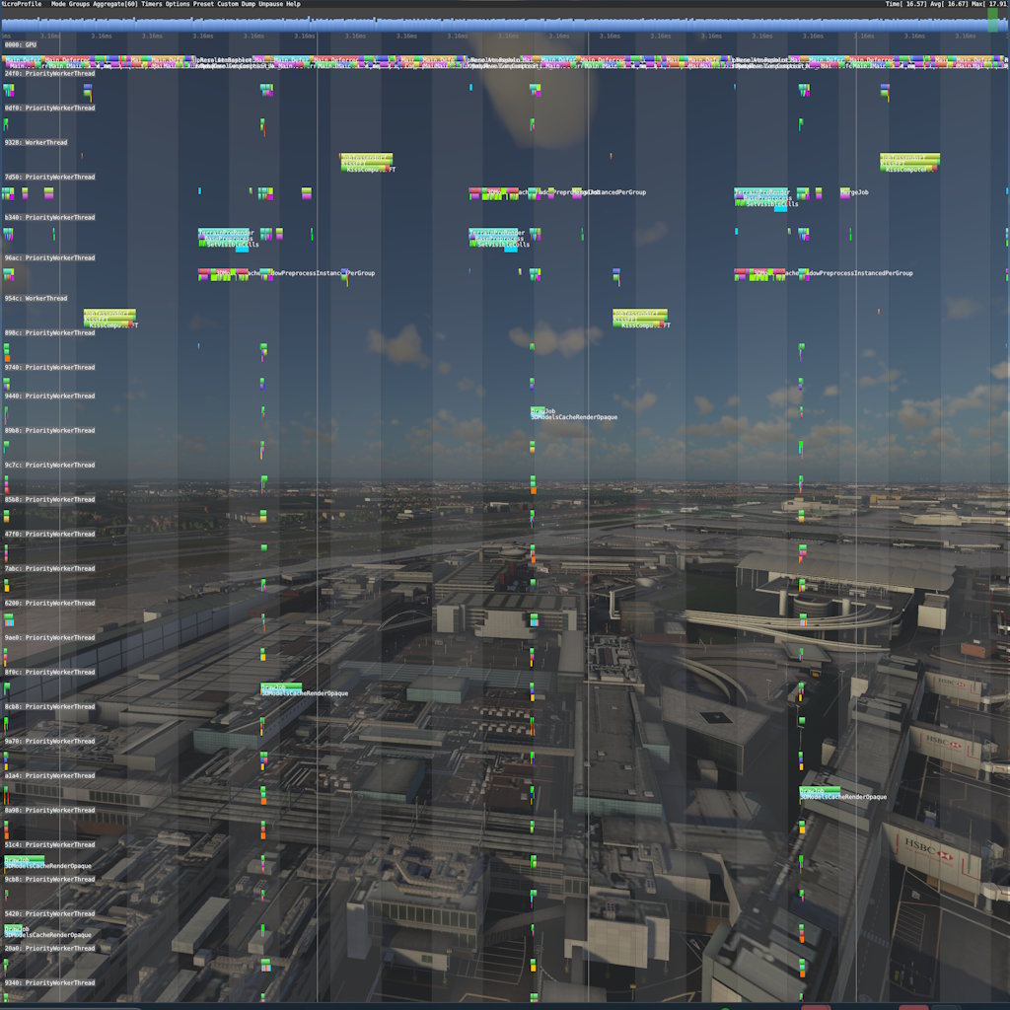This screenshot has width=1010, height=1010.
Task: Click the 5420: PriorityWorkerThread label
Action: (49, 914)
